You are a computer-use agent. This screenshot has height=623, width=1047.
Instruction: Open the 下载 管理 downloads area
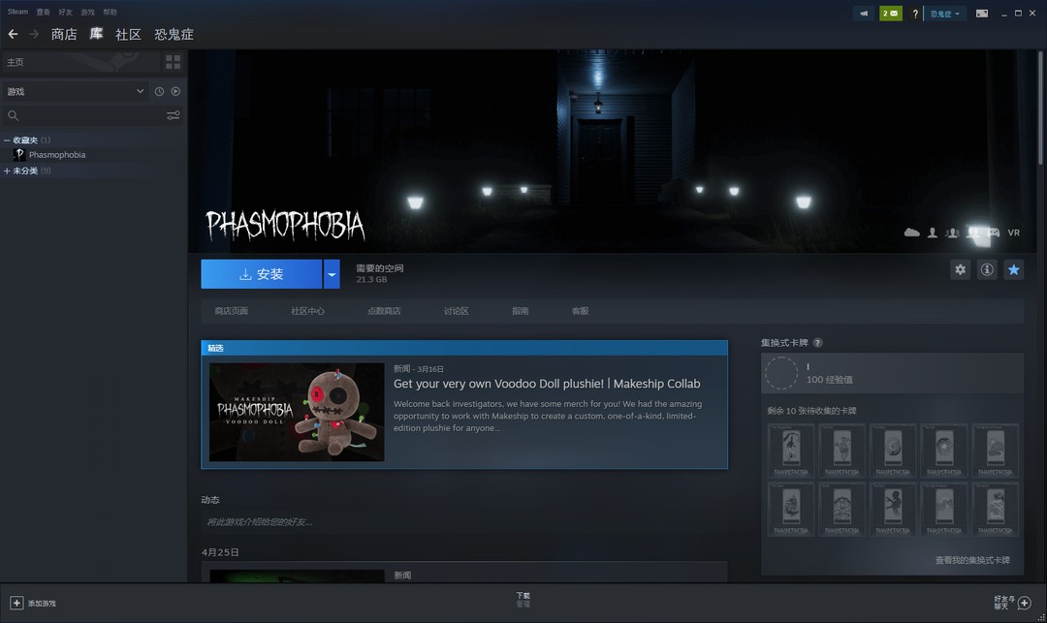(523, 600)
